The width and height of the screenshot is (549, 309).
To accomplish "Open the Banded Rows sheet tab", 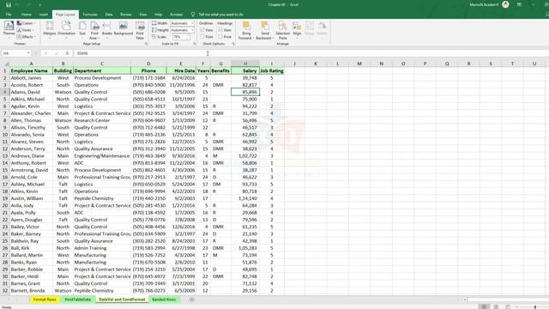I will [x=164, y=300].
